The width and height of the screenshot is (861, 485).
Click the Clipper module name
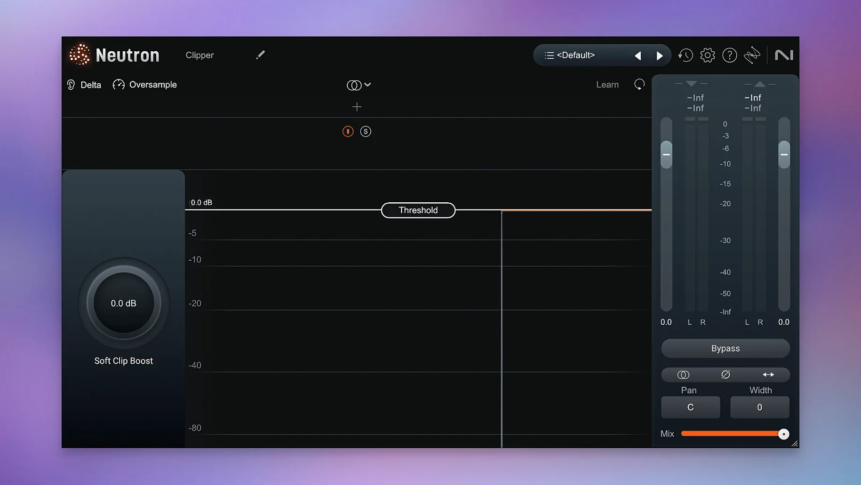pos(199,55)
